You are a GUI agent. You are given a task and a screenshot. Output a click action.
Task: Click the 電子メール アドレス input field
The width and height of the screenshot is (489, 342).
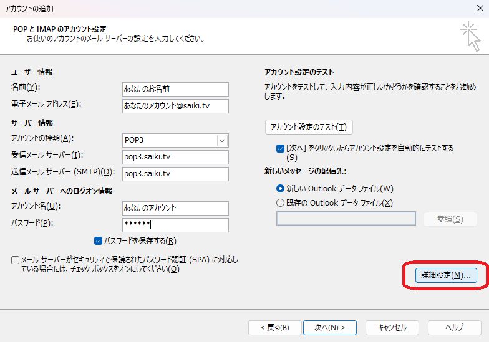(175, 106)
